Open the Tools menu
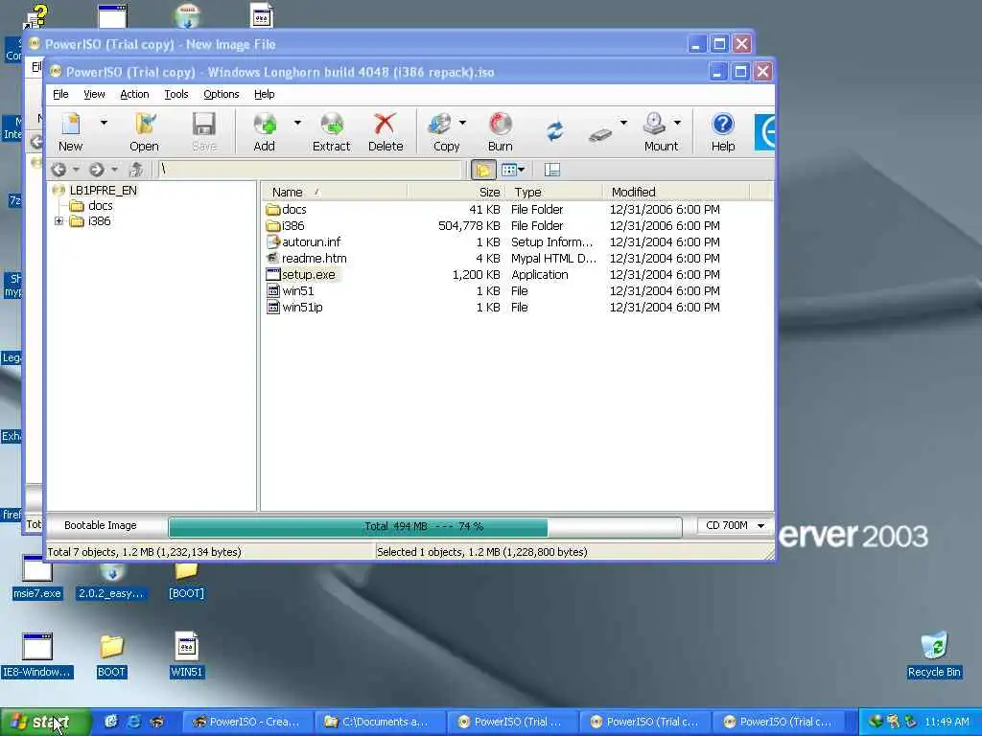Screen dimensions: 982x736 (176, 94)
